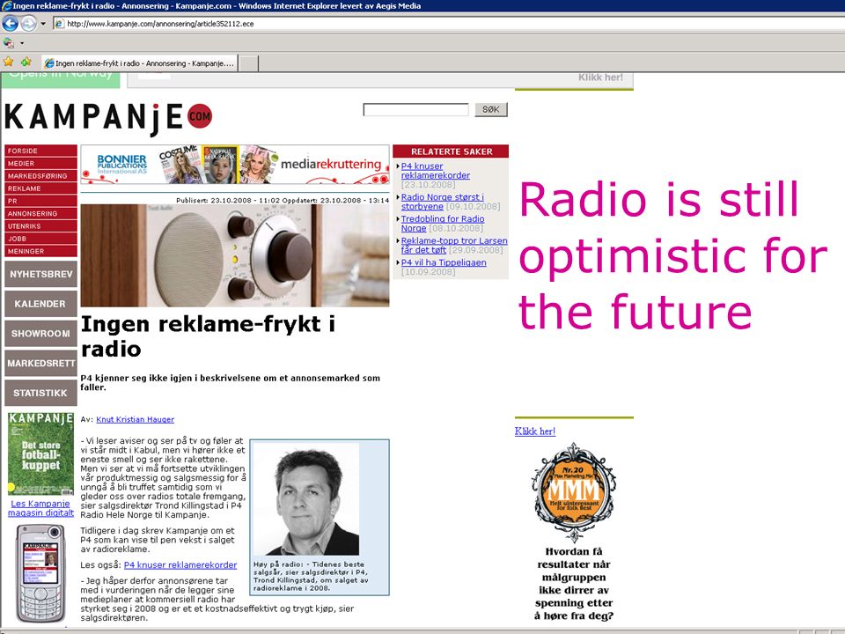Click the MARKEDSRETT sidebar button
The height and width of the screenshot is (634, 845).
(41, 363)
